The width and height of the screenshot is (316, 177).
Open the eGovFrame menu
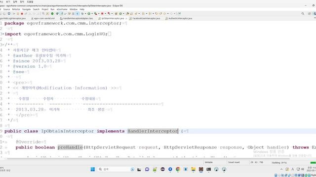pyautogui.click(x=62, y=9)
